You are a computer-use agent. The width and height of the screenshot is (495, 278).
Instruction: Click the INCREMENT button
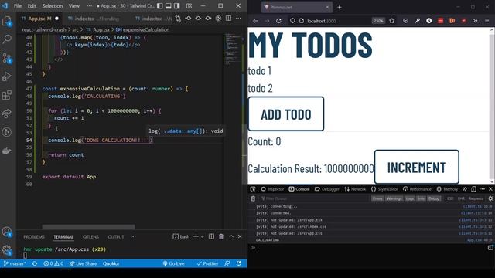coord(416,167)
